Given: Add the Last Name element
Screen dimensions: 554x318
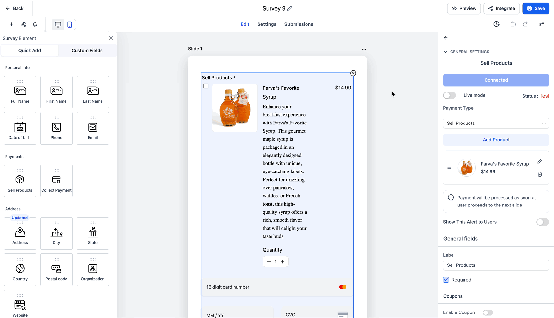Looking at the screenshot, I should point(93,92).
